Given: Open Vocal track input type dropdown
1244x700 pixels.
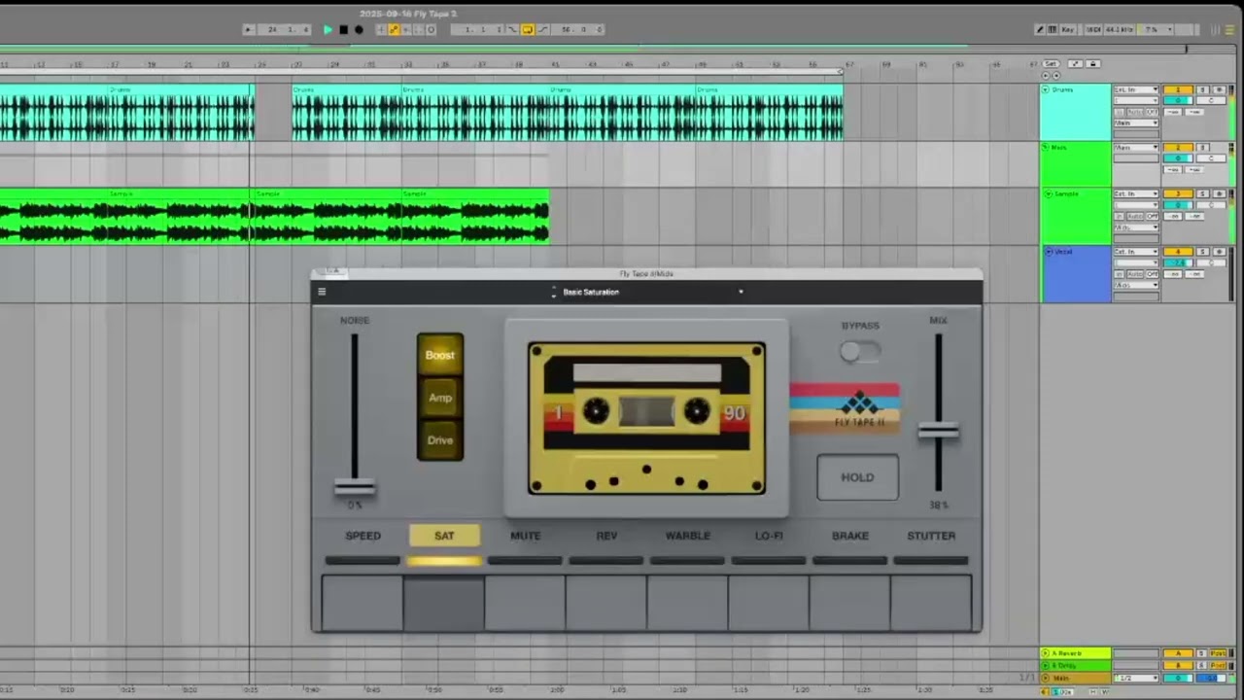Looking at the screenshot, I should (1136, 252).
